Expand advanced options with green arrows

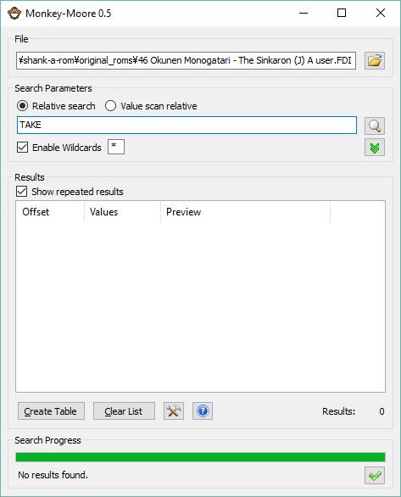coord(375,148)
